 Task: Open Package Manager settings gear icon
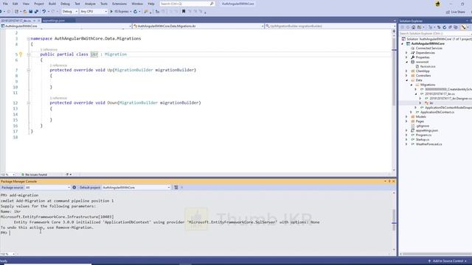[x=74, y=188]
